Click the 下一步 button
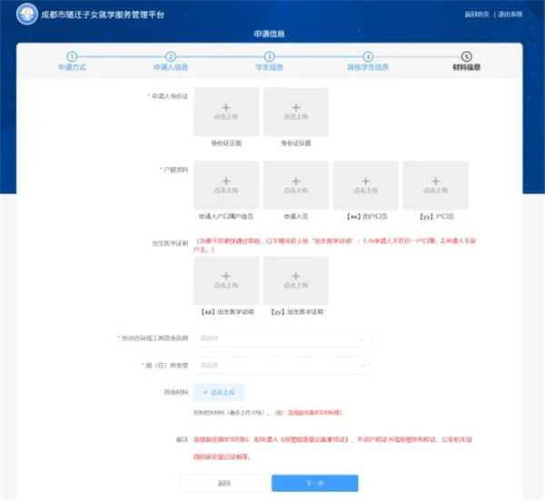The height and width of the screenshot is (501, 545). (315, 483)
